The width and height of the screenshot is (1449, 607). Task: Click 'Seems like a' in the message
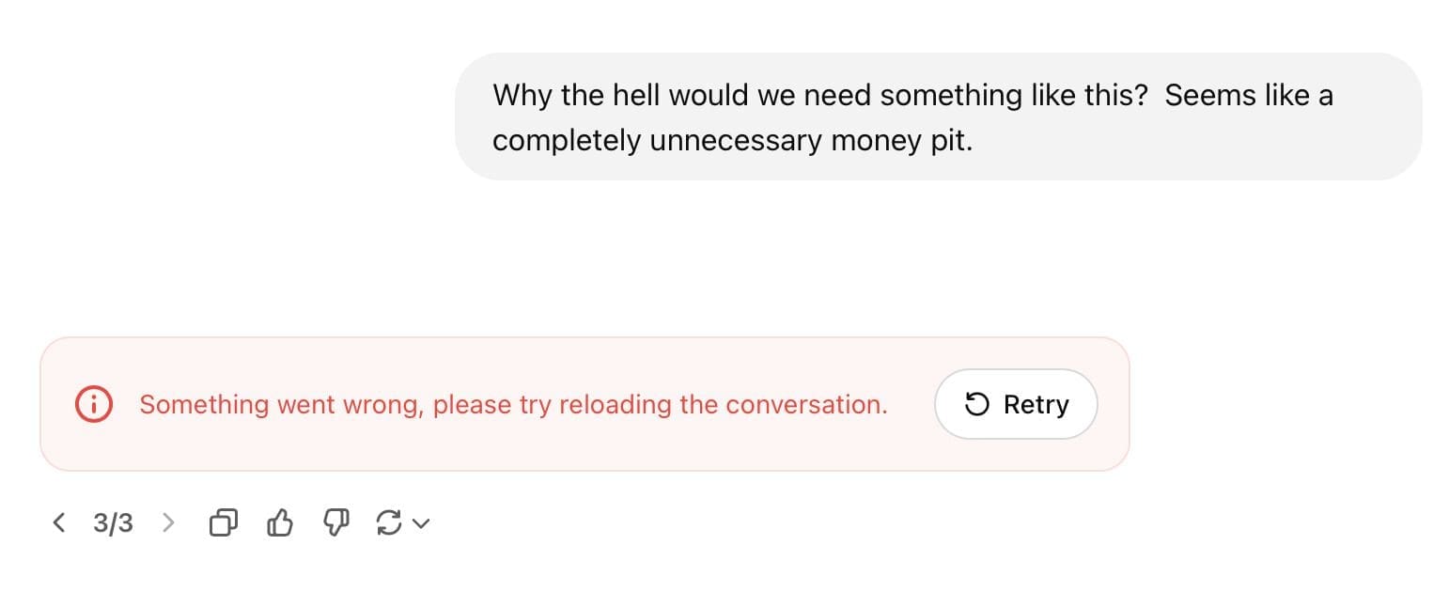(1249, 95)
